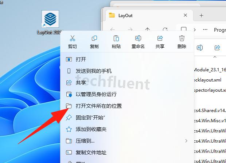Click the Copy (复制) icon in context menu
This screenshot has height=163, width=226.
tap(94, 38)
